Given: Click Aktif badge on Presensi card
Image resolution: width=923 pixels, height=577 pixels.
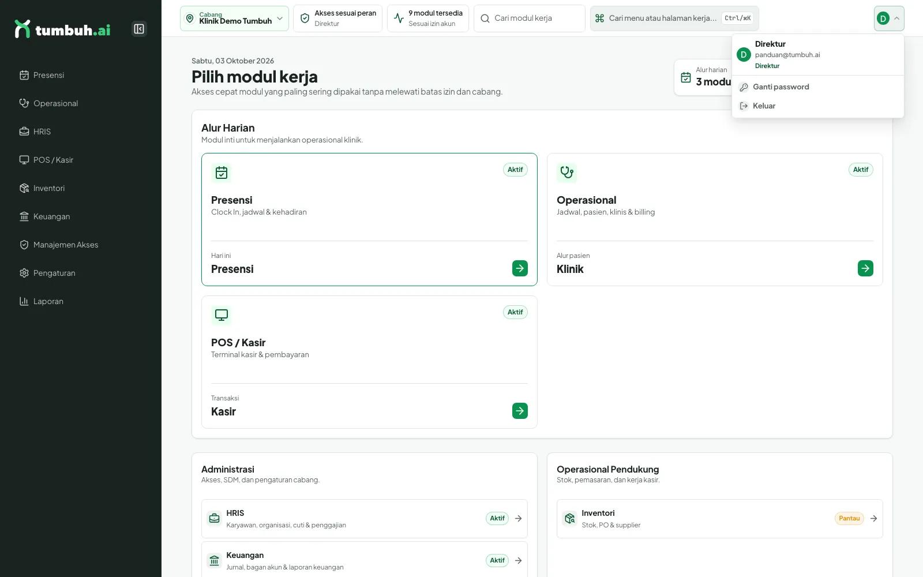Looking at the screenshot, I should [x=515, y=170].
